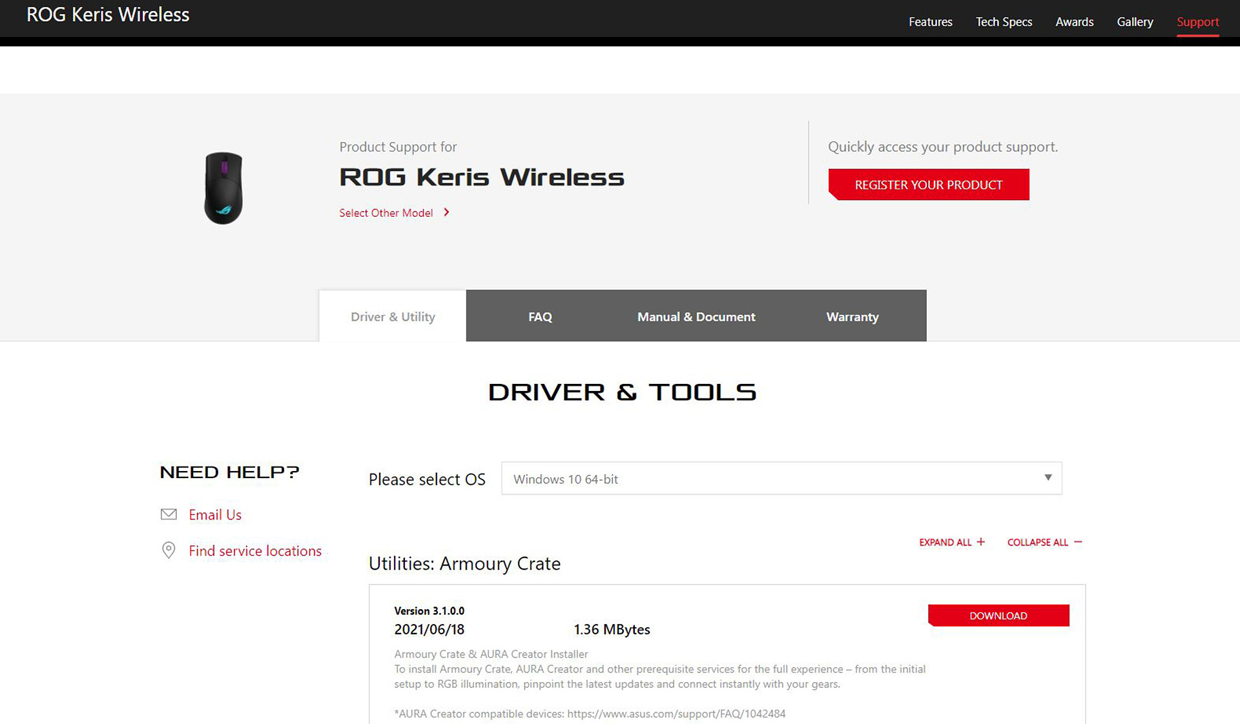
Task: Click the location pin icon
Action: tap(169, 550)
